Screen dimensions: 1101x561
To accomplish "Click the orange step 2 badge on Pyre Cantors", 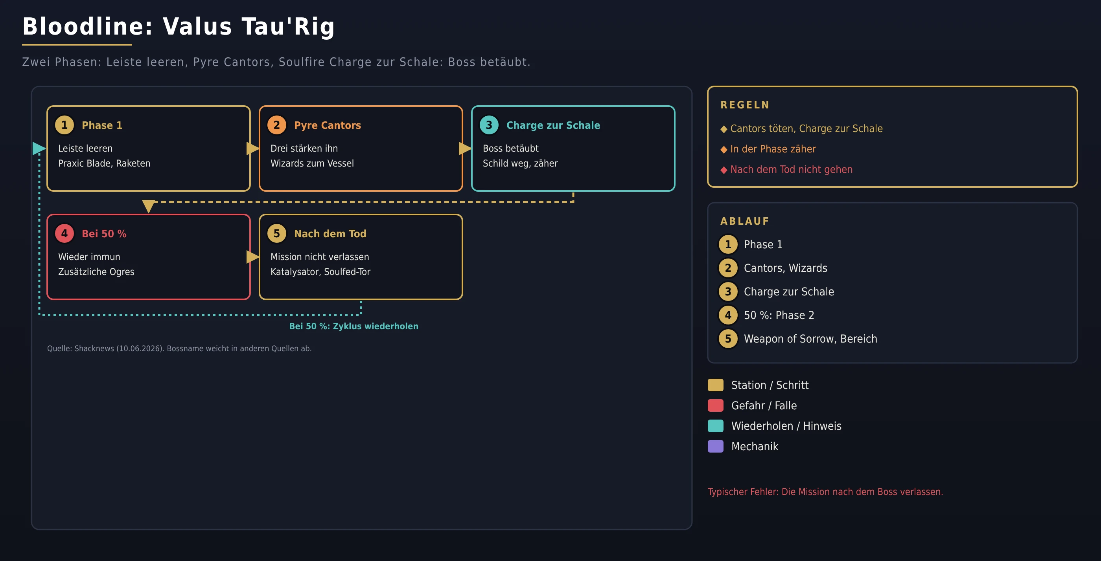I will tap(276, 125).
